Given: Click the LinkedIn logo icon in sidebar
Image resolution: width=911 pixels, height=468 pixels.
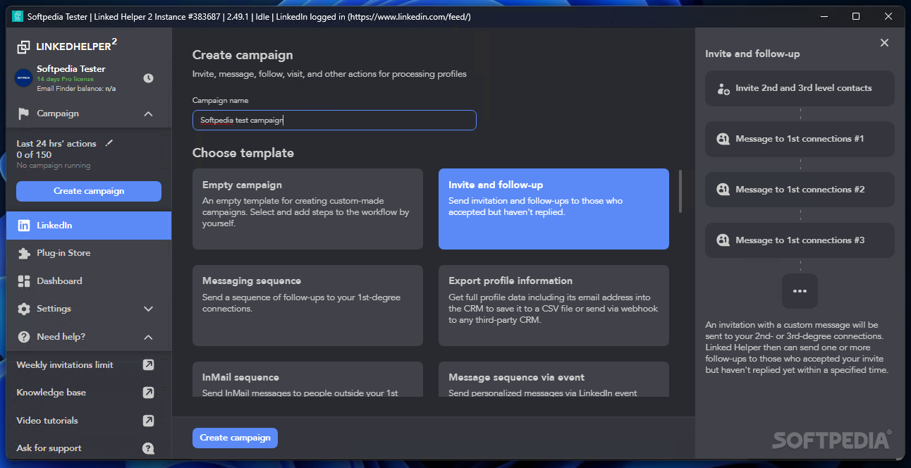Looking at the screenshot, I should point(24,226).
